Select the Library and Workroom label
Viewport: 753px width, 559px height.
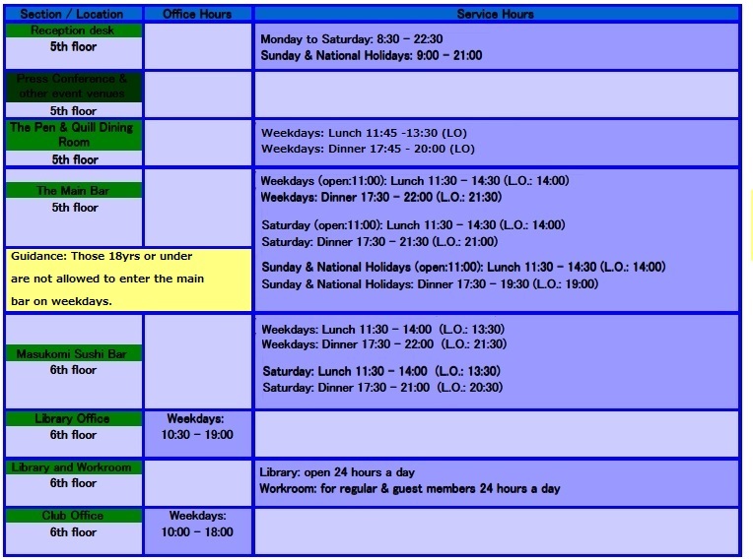pyautogui.click(x=73, y=467)
